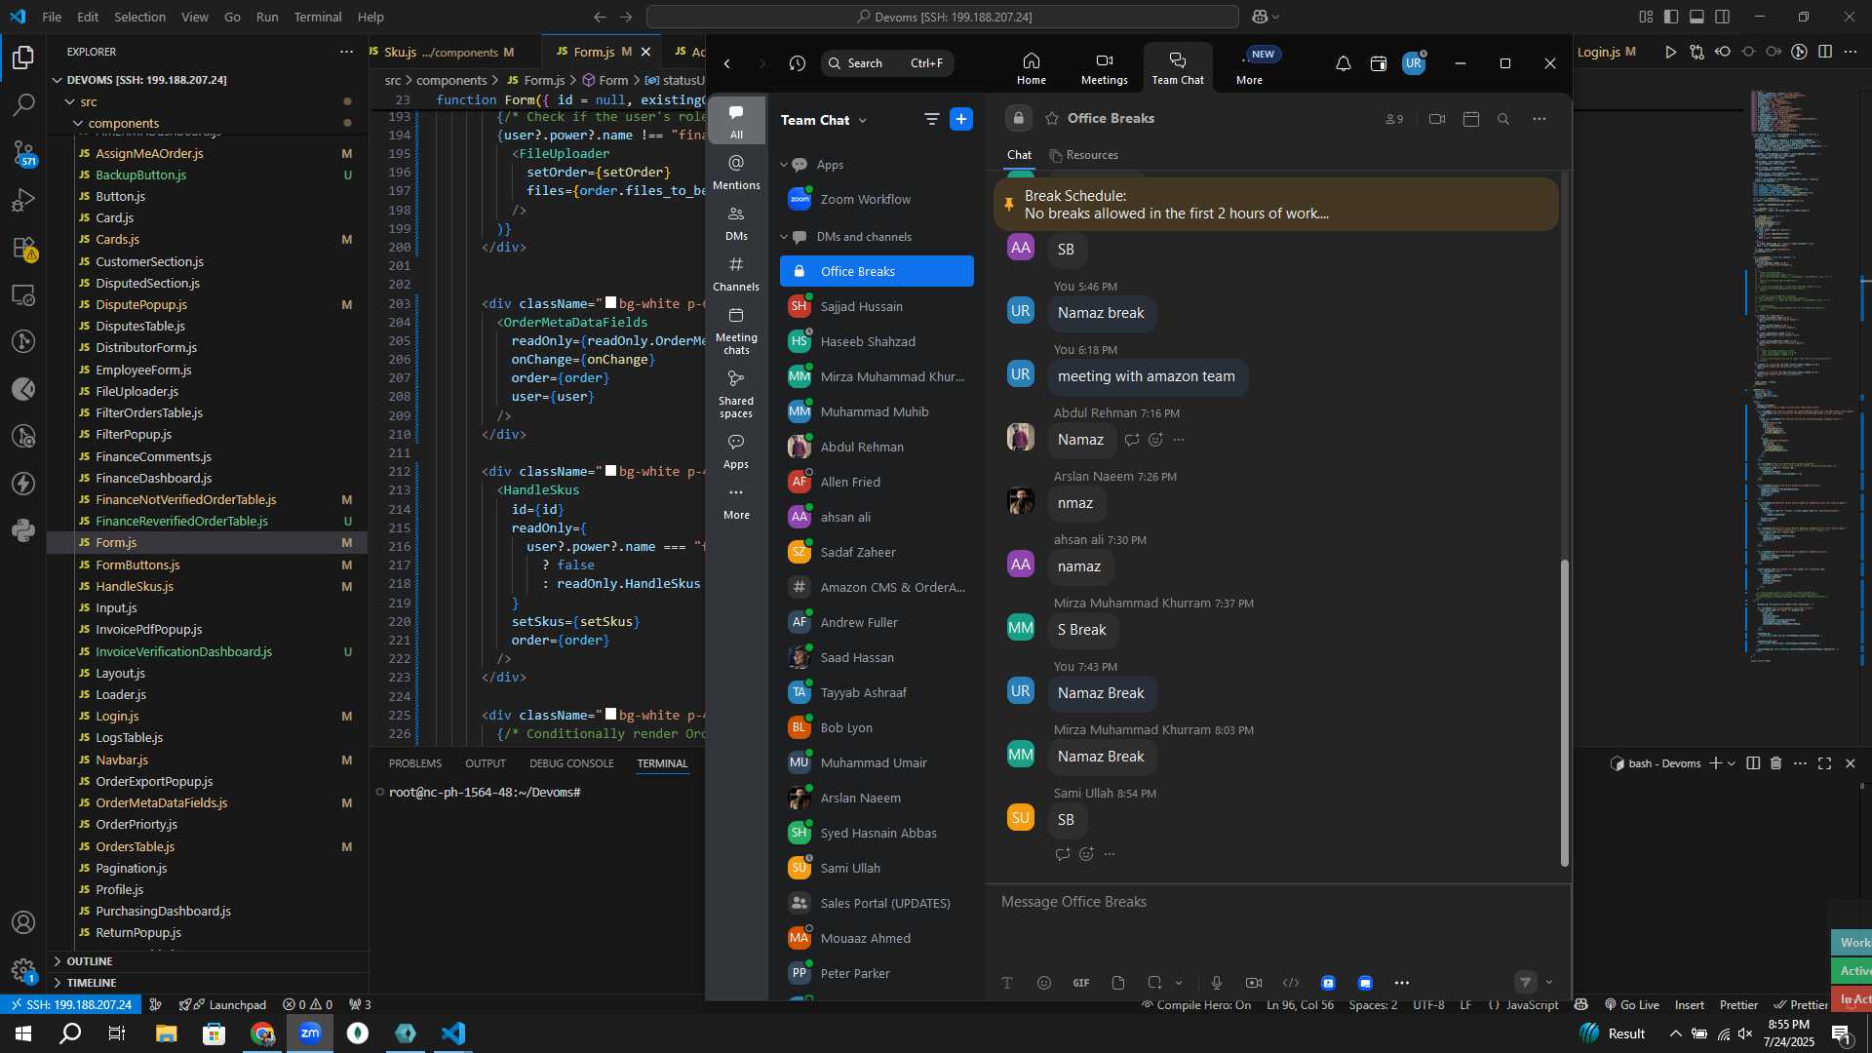1872x1053 pixels.
Task: Maximize the terminal panel size
Action: [x=1824, y=763]
